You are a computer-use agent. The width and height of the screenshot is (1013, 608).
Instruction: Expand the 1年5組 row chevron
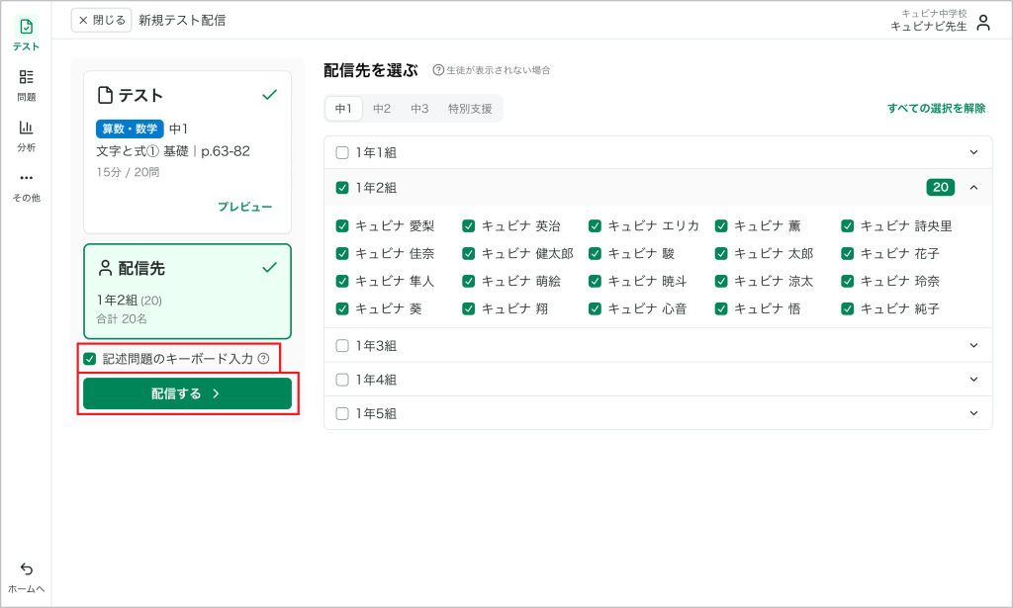tap(973, 413)
